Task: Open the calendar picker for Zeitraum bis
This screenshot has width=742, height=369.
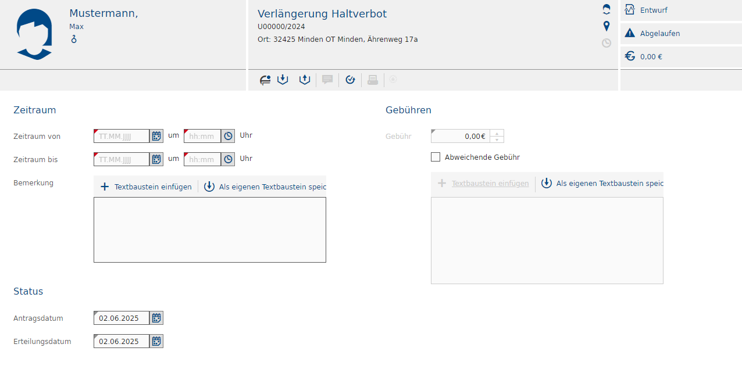Action: point(156,159)
